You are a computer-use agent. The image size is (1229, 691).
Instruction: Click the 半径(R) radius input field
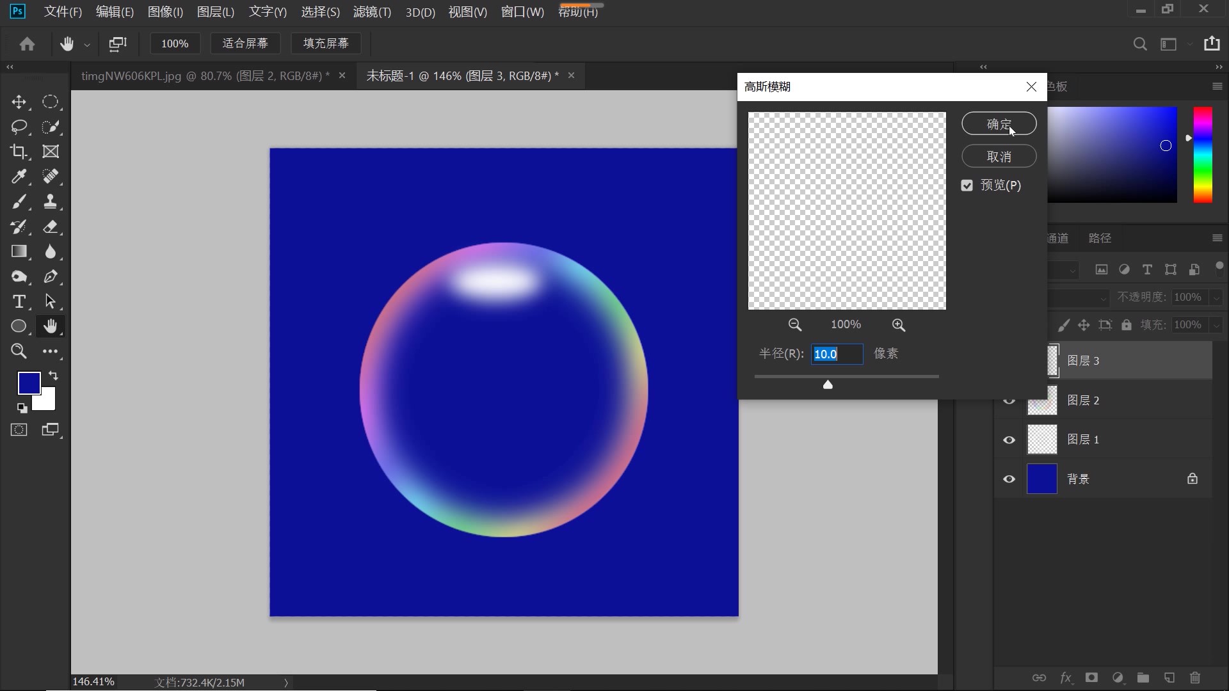click(837, 354)
